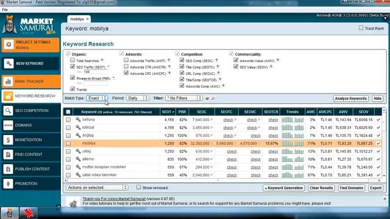
Task: Click the New Keyword key icon
Action: point(9,63)
